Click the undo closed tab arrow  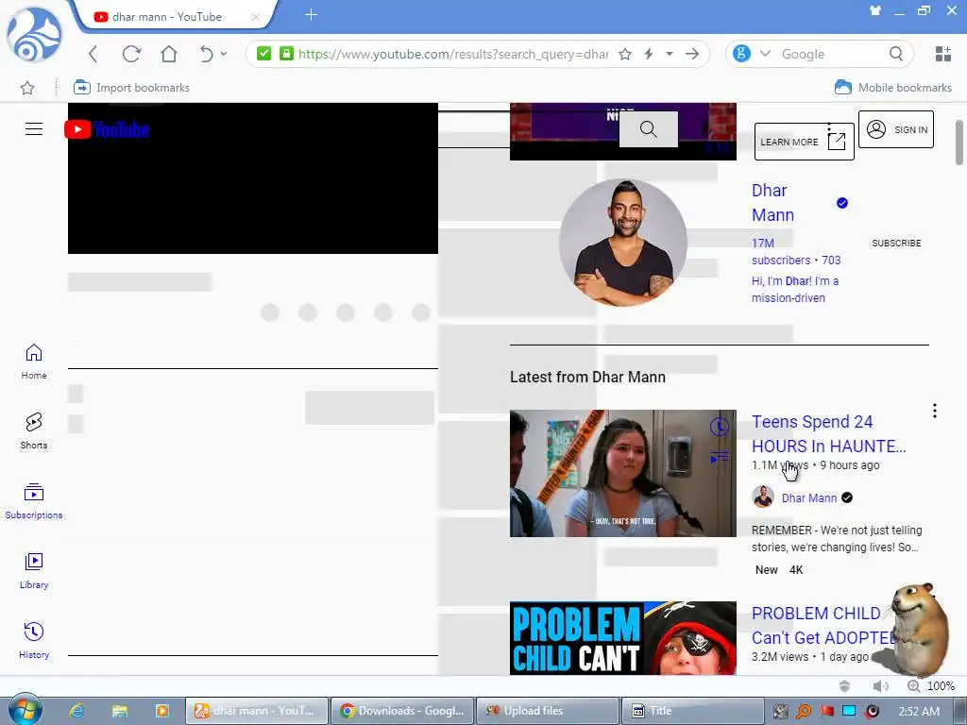click(206, 54)
